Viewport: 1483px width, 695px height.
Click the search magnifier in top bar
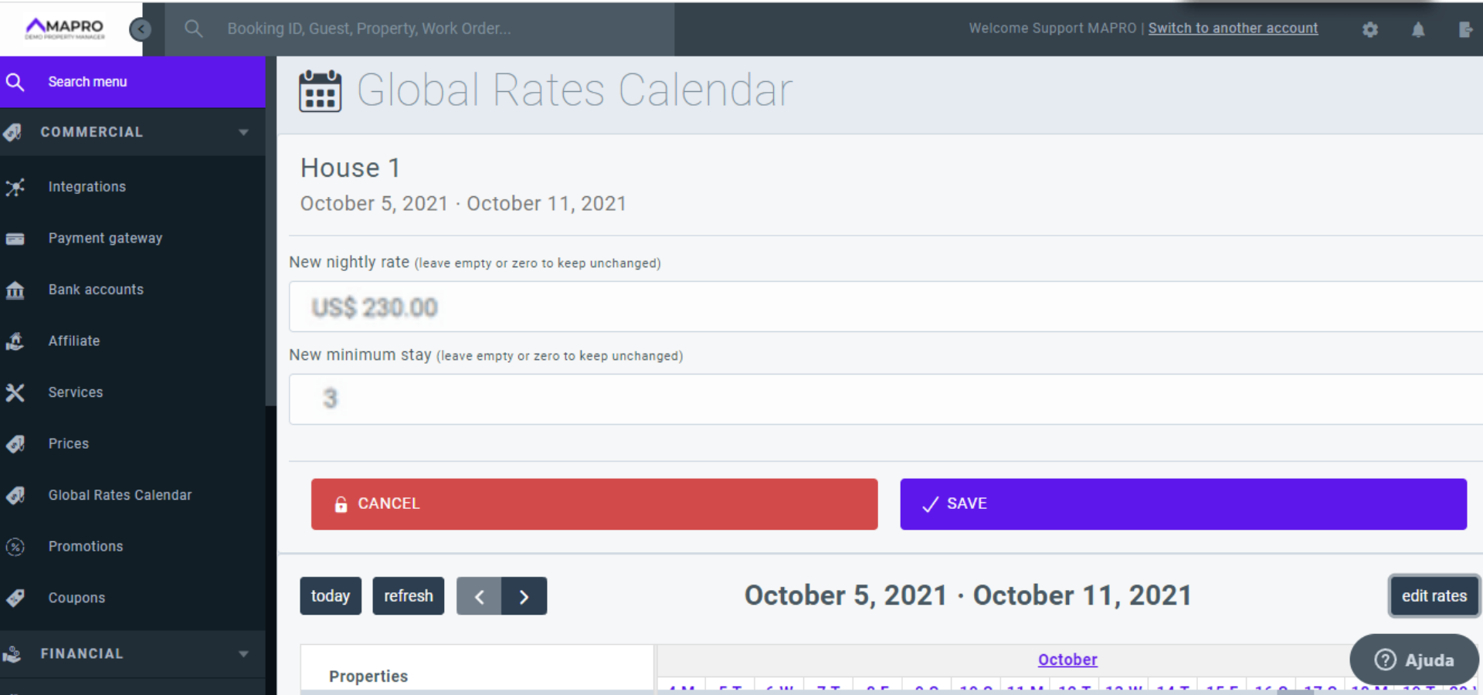point(193,29)
